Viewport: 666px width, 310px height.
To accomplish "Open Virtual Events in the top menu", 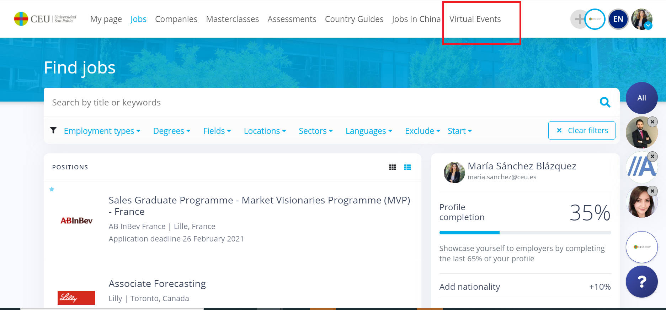I will coord(475,19).
